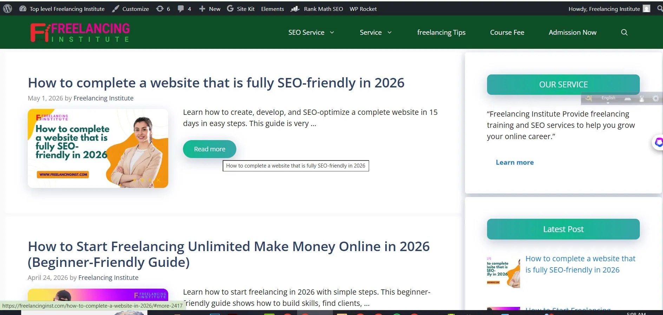Open the WordPress logo menu in admin bar
The image size is (663, 315).
pyautogui.click(x=7, y=9)
